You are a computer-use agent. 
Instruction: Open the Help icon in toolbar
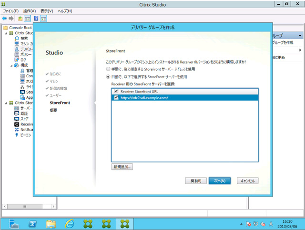[x=36, y=19]
